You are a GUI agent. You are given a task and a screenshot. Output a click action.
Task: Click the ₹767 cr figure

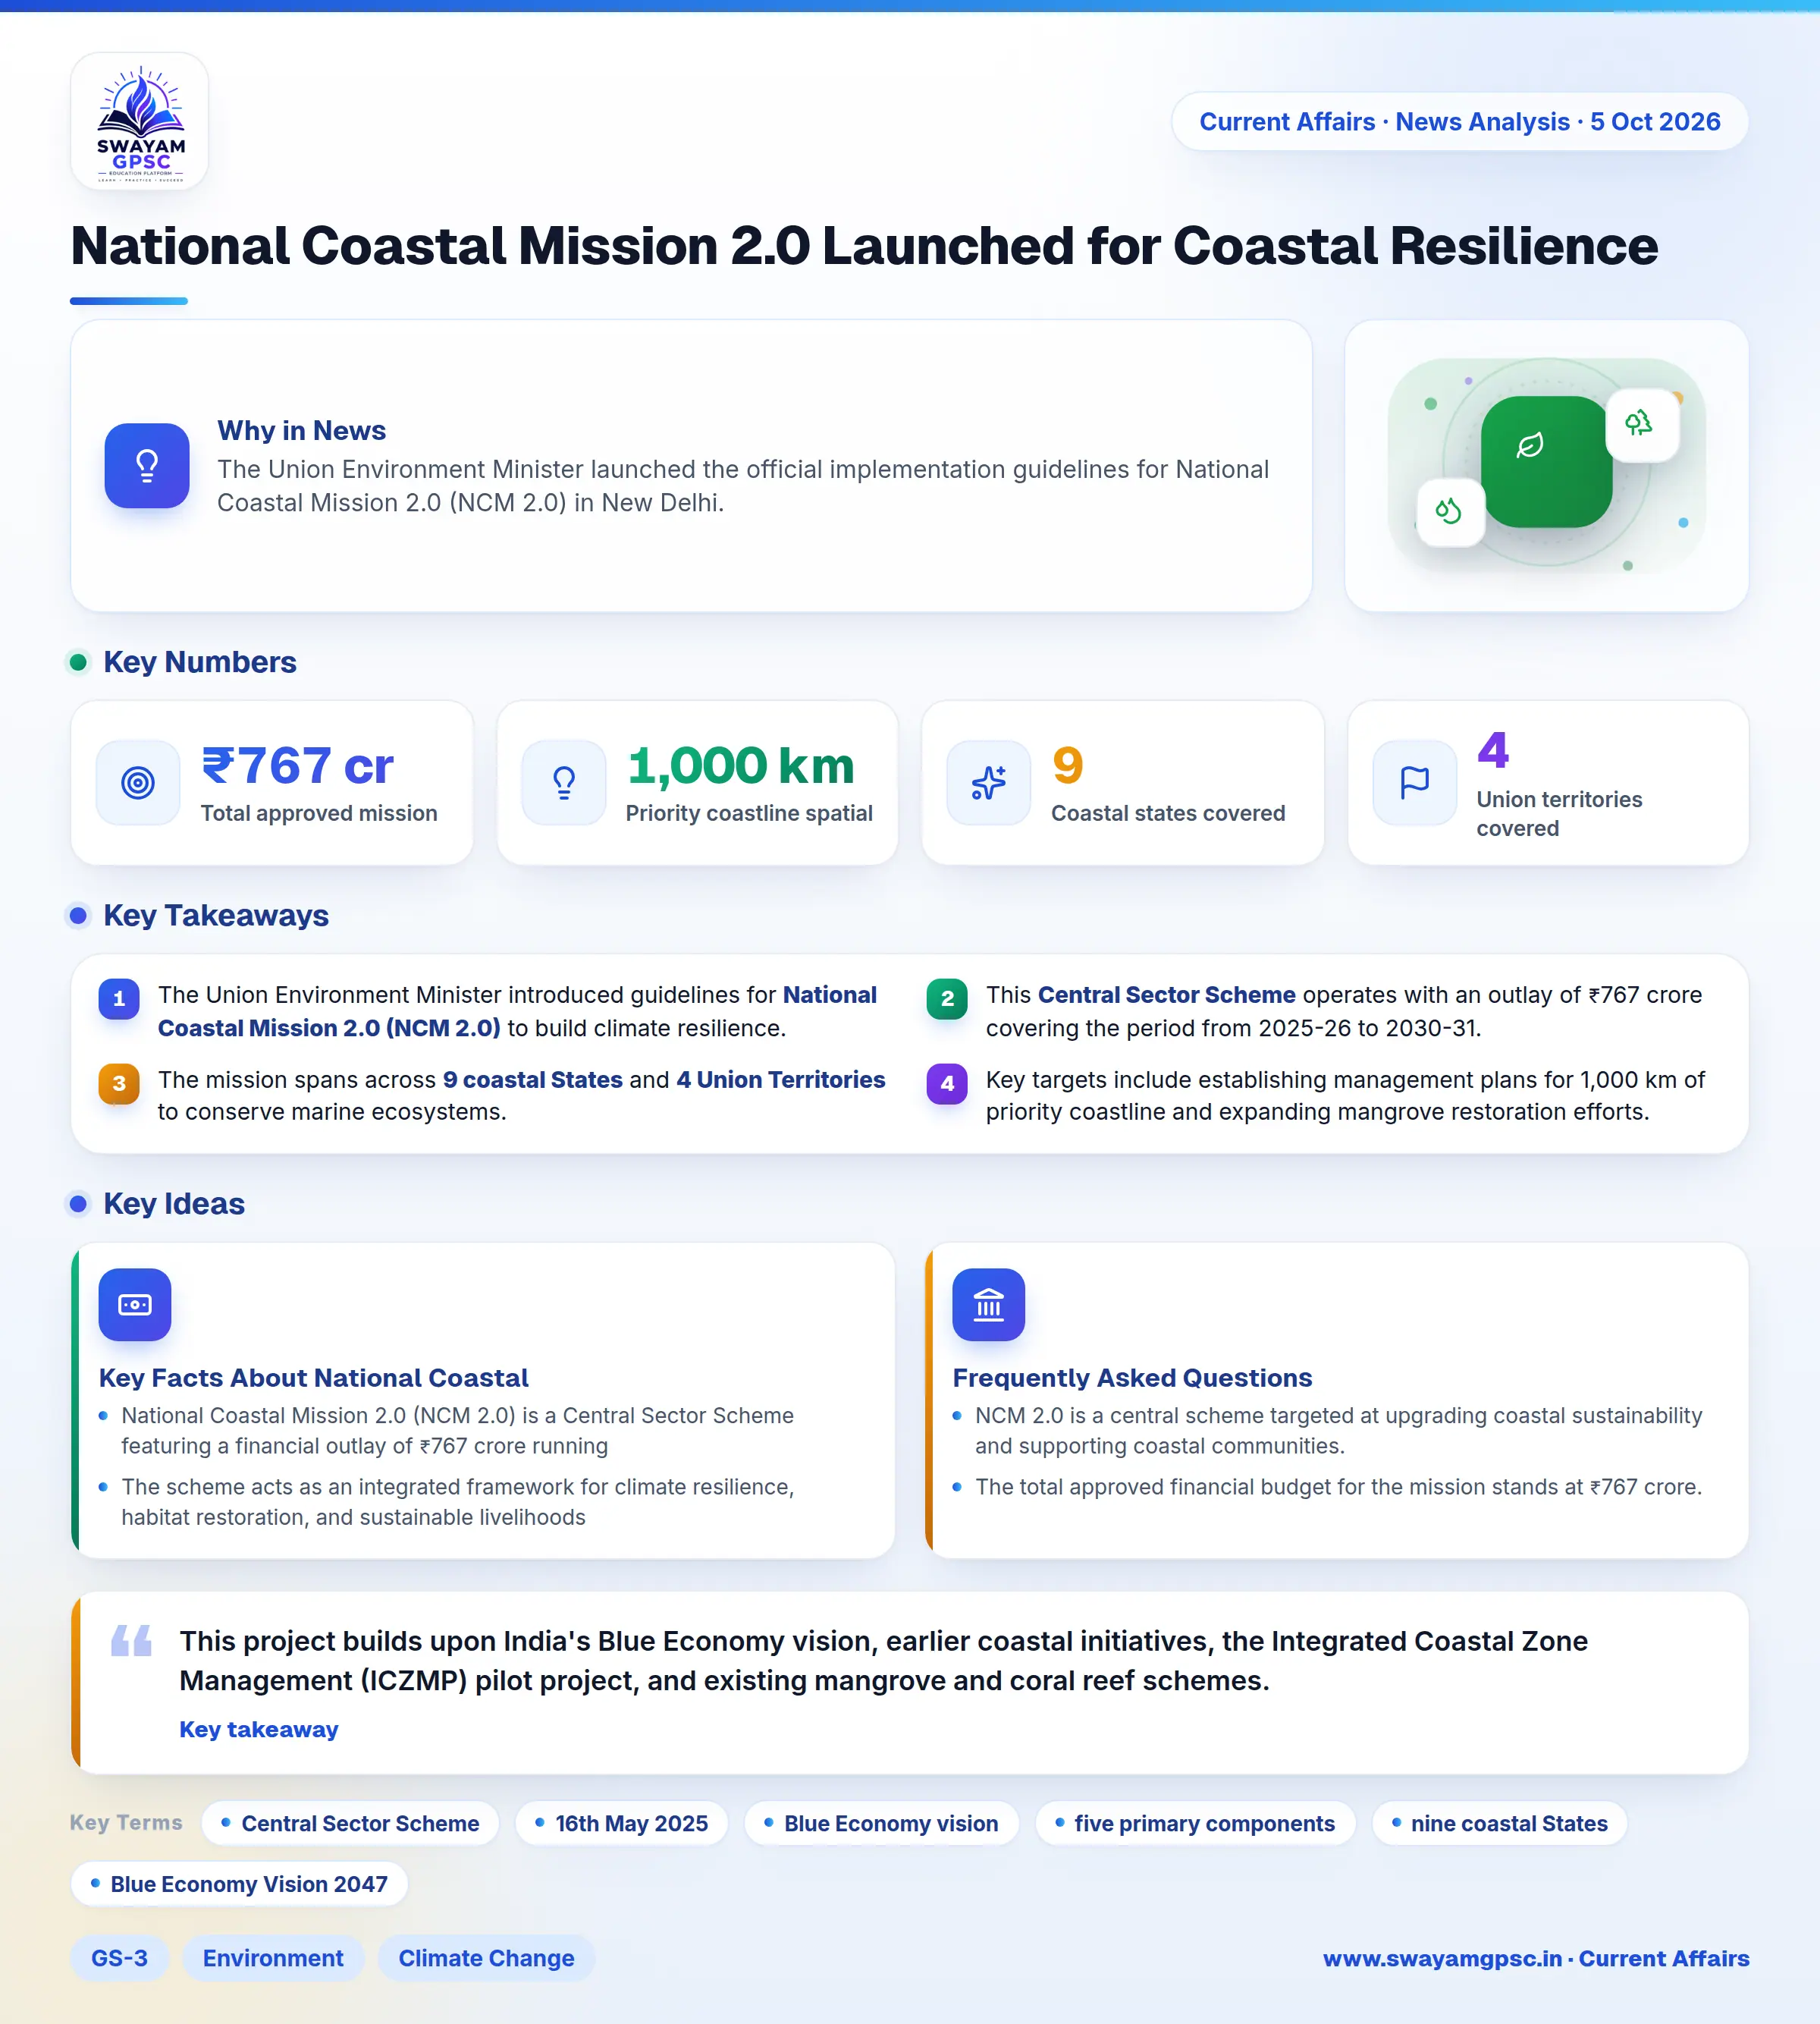click(297, 765)
